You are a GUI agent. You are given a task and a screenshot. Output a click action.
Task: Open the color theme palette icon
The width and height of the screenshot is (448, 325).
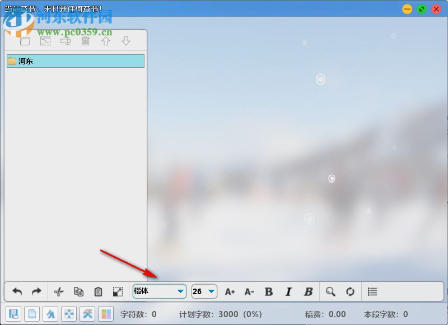(106, 314)
